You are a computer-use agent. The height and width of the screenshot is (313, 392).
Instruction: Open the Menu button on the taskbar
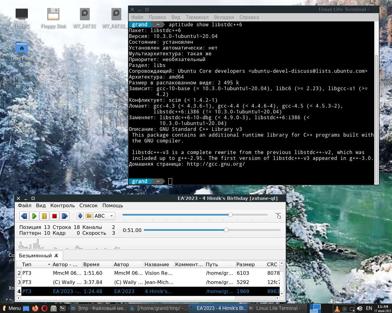tap(11, 308)
